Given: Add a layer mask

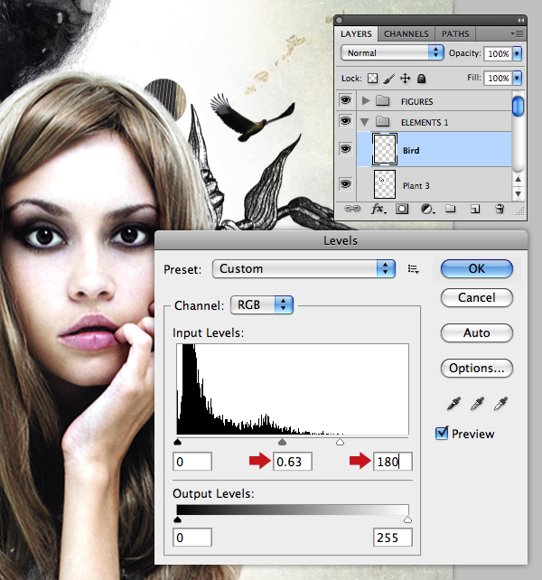Looking at the screenshot, I should pyautogui.click(x=402, y=209).
